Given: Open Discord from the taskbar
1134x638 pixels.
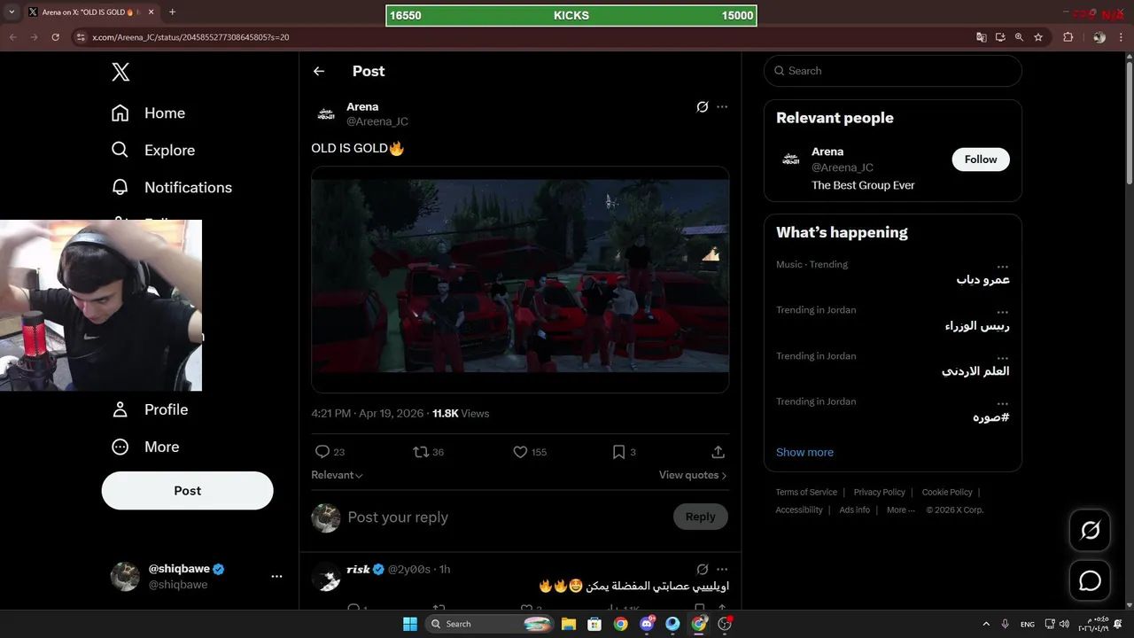Looking at the screenshot, I should [647, 624].
